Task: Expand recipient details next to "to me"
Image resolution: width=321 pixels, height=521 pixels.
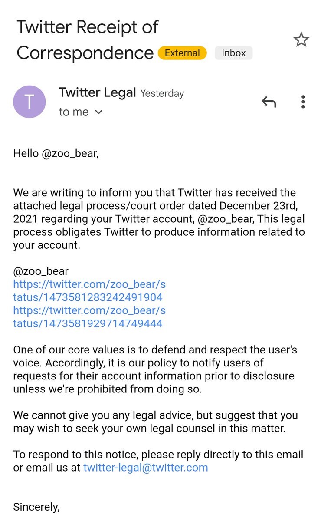Action: pos(98,112)
